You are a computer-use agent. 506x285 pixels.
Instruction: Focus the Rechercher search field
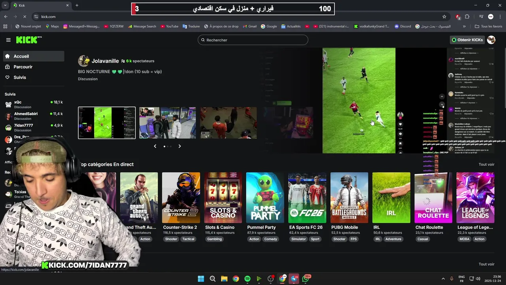(x=253, y=40)
